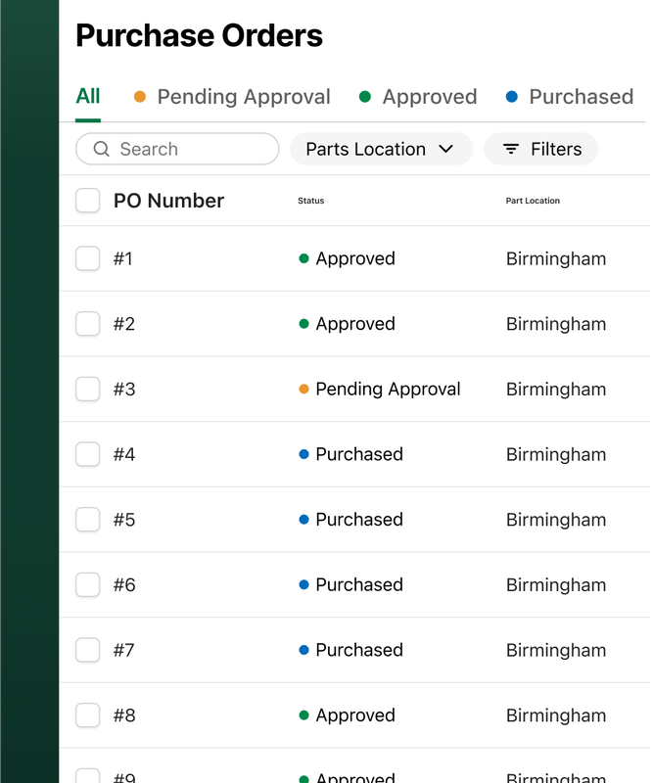Open purchase order #1
This screenshot has width=653, height=783.
123,258
